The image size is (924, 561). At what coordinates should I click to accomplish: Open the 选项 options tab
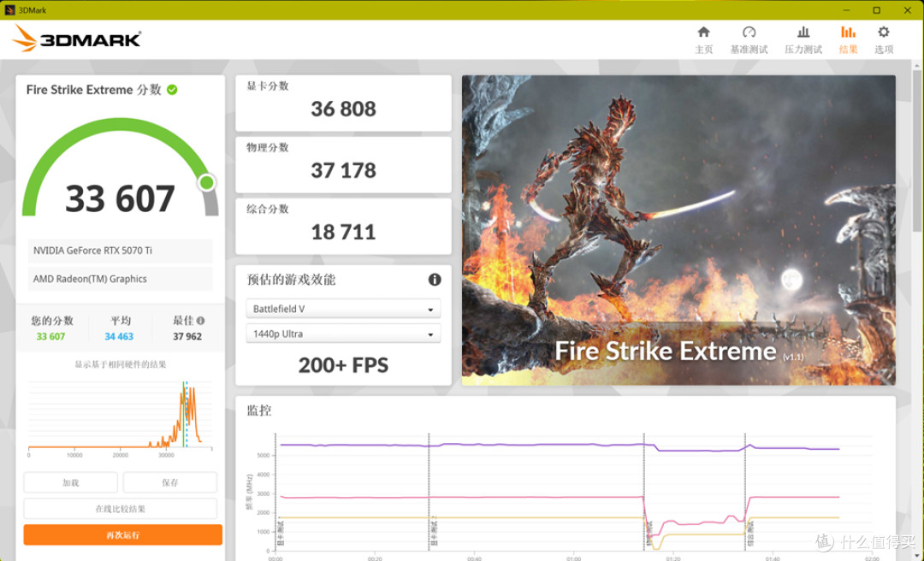pos(883,40)
